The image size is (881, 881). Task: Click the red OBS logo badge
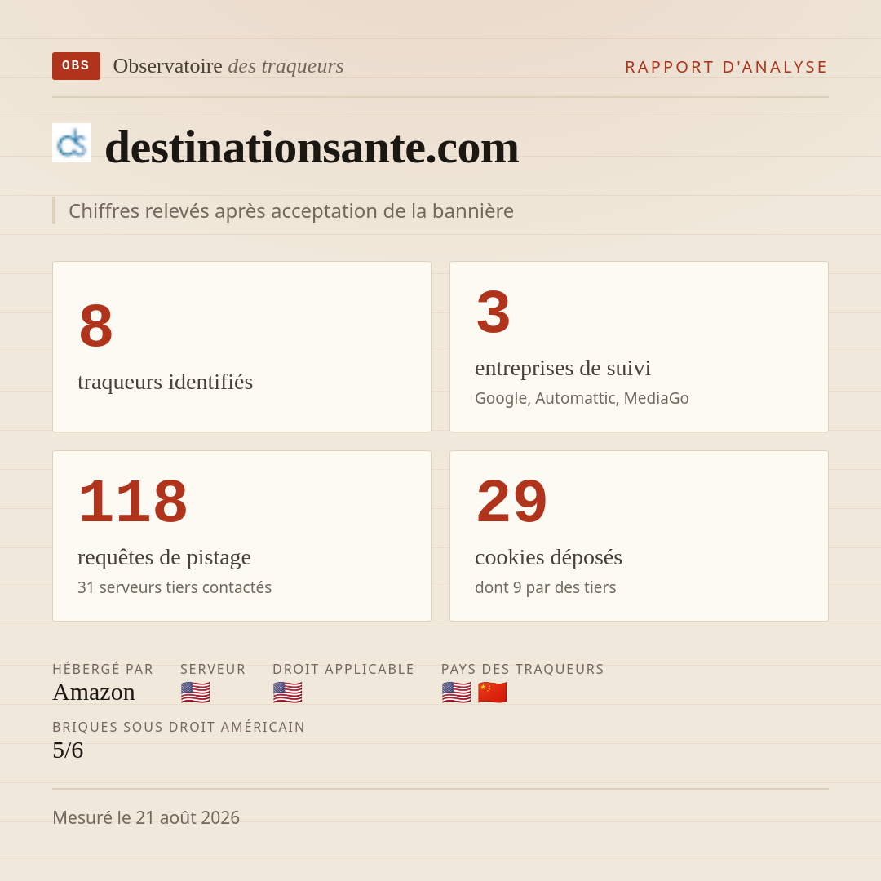(76, 66)
